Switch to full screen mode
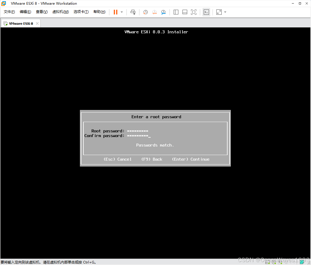This screenshot has height=265, width=311. pyautogui.click(x=194, y=12)
